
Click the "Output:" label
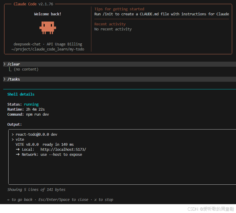pos(14,124)
